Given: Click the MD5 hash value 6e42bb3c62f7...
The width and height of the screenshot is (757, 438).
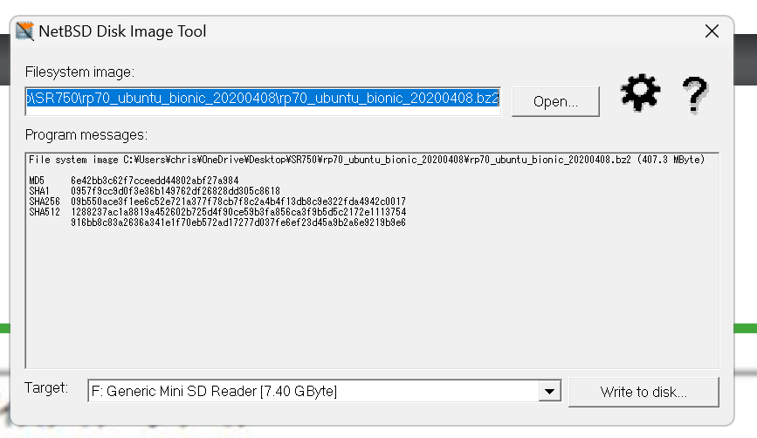Looking at the screenshot, I should click(155, 181).
